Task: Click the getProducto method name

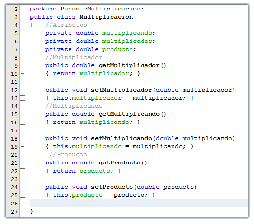Action: pyautogui.click(x=120, y=163)
